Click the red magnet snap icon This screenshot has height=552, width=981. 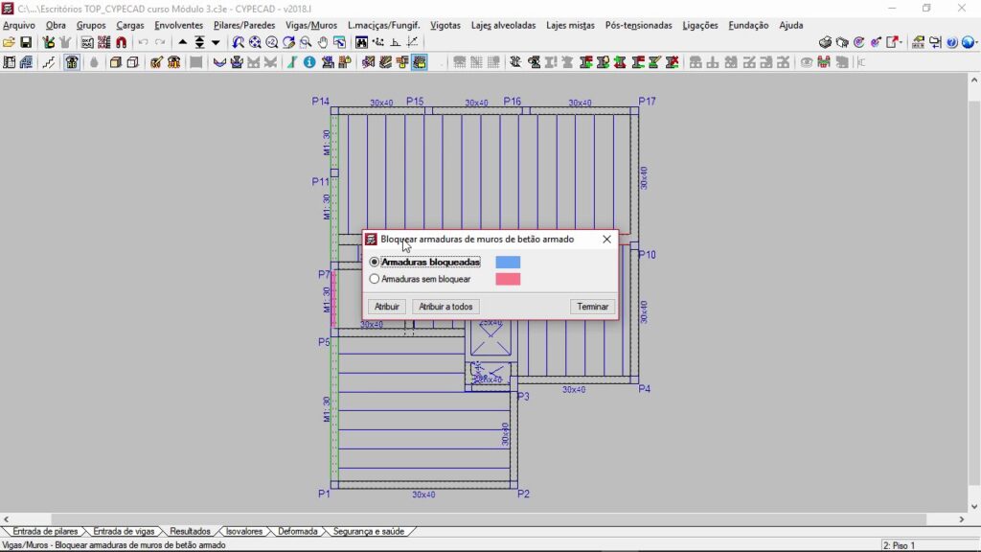coord(121,42)
